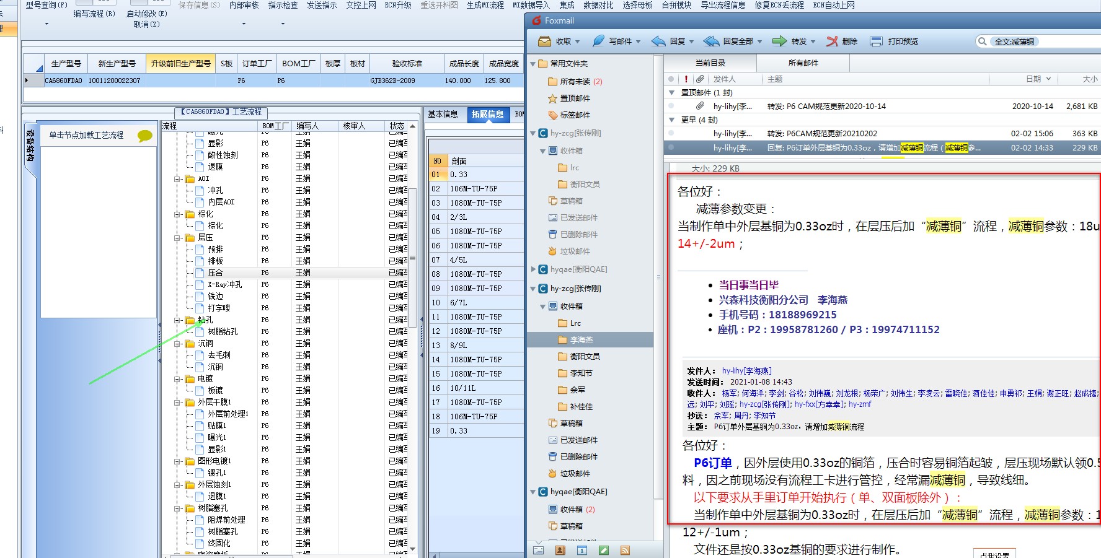
Task: Open dropdown arrow next to 写邮件
Action: click(x=638, y=42)
